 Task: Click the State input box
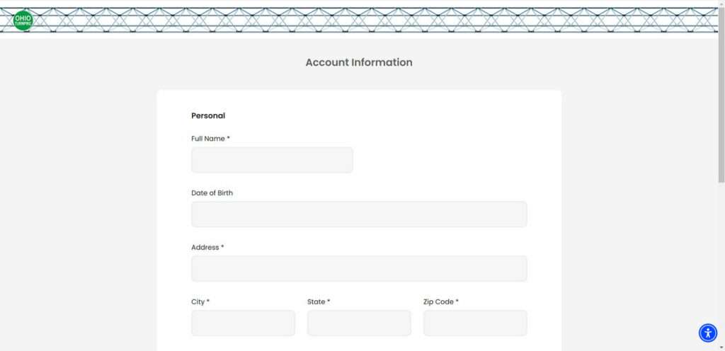pos(359,323)
